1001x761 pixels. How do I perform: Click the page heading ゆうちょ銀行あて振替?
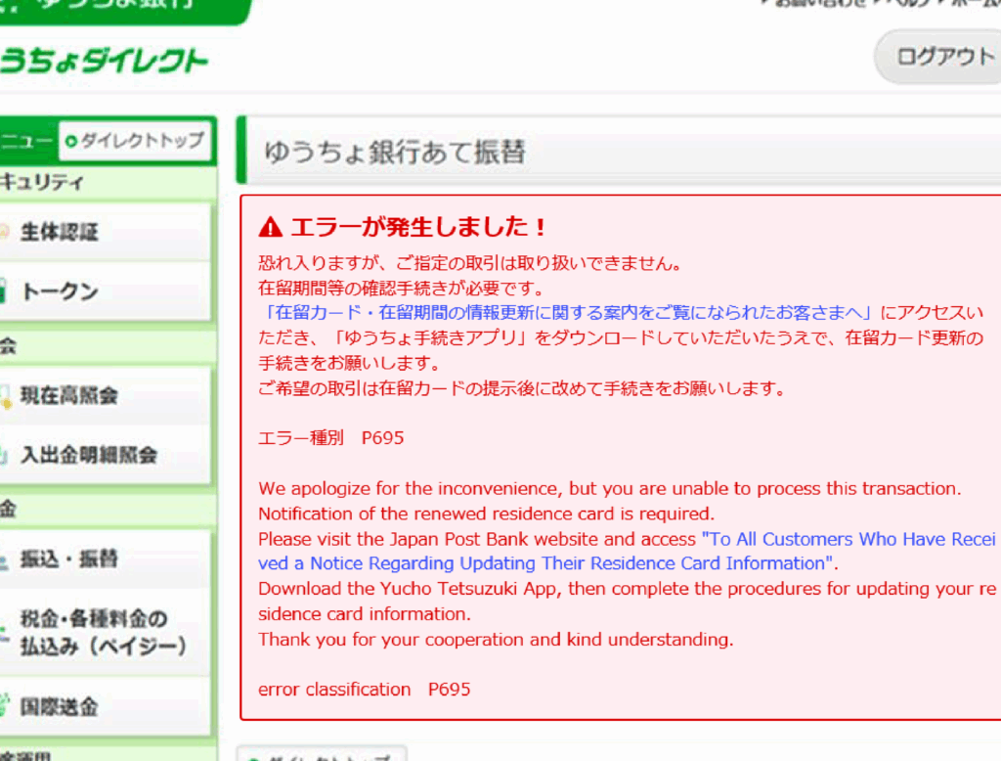pos(395,152)
